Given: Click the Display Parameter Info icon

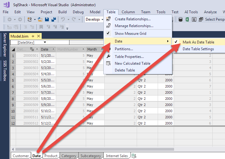Looking at the screenshot, I should (x=16, y=27).
